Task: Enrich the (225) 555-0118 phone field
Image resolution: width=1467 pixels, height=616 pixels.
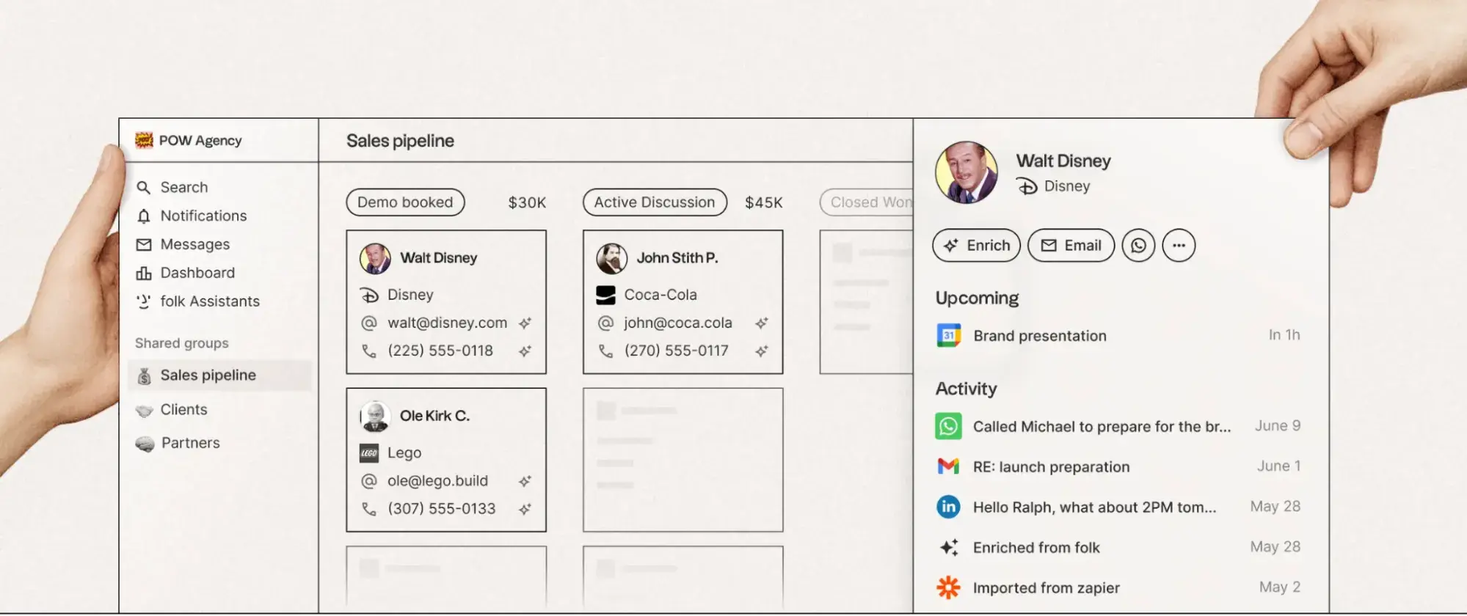Action: click(x=525, y=351)
